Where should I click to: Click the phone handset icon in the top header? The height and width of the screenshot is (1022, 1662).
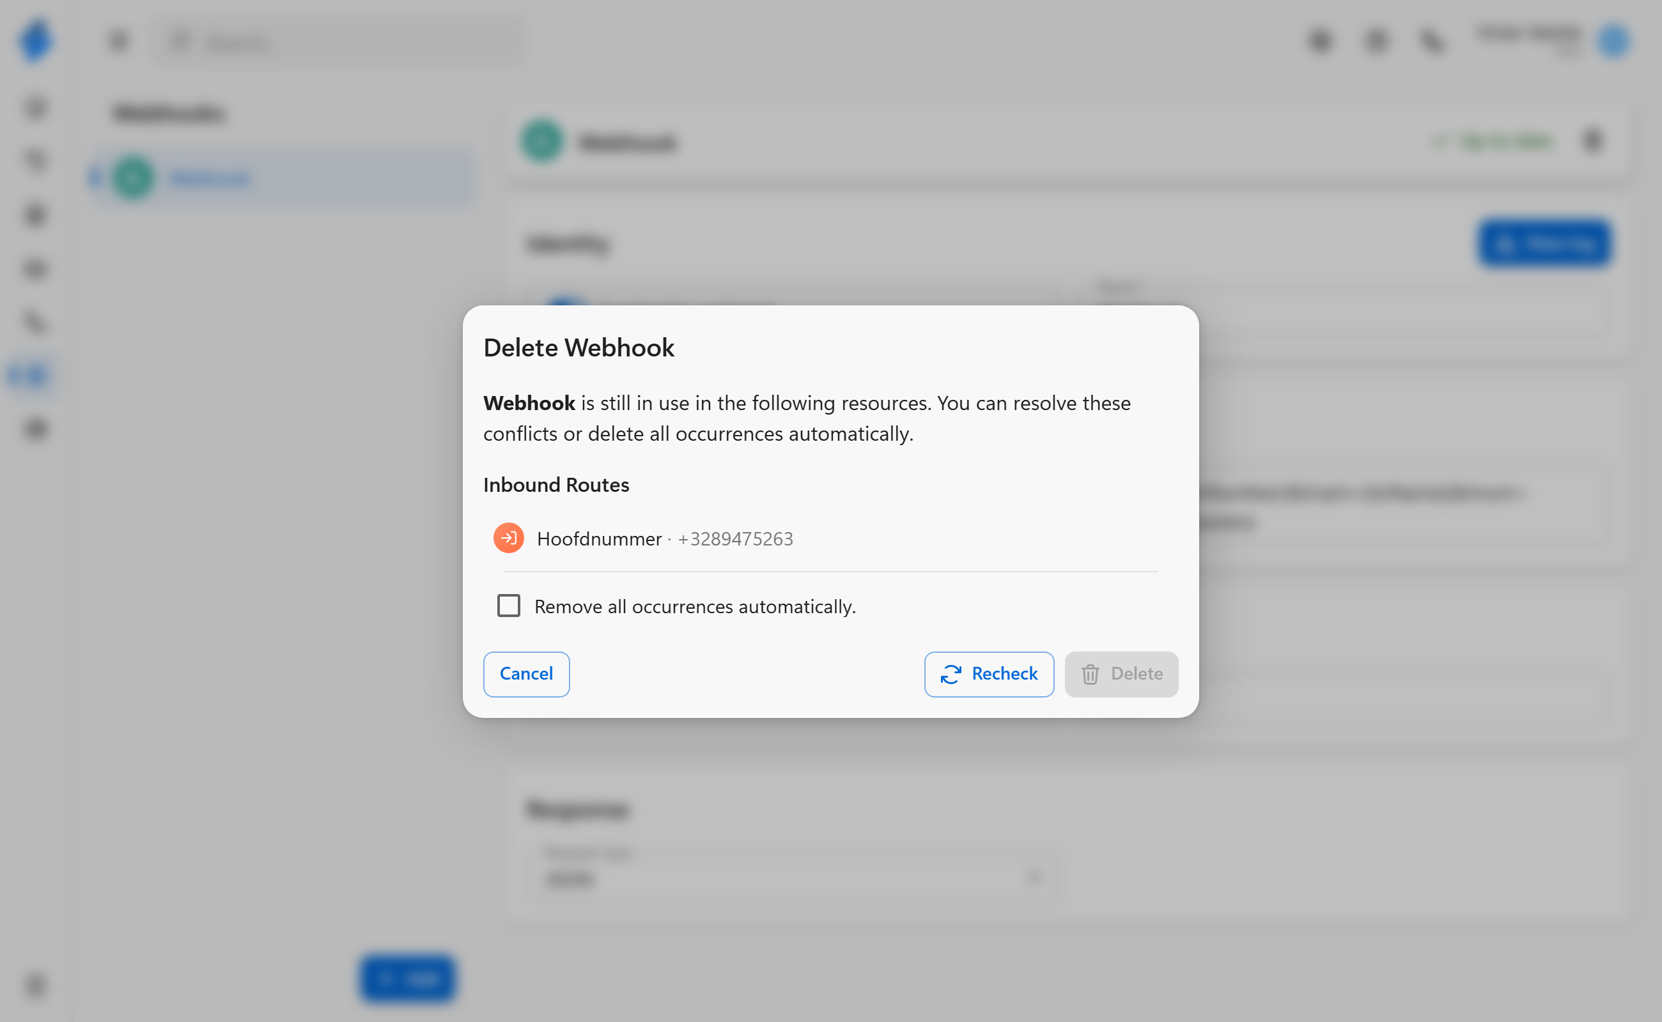[1432, 42]
